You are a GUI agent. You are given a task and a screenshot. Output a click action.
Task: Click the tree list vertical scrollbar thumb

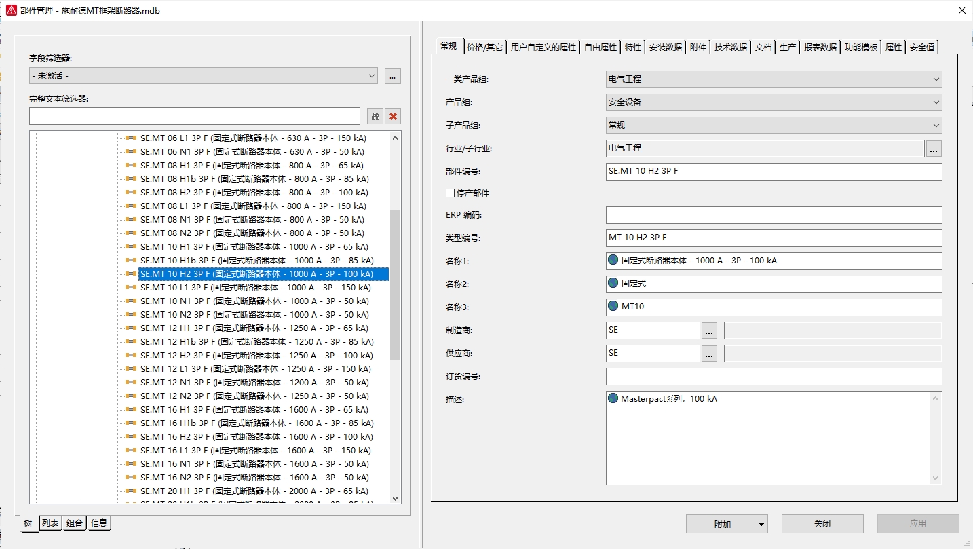[396, 285]
